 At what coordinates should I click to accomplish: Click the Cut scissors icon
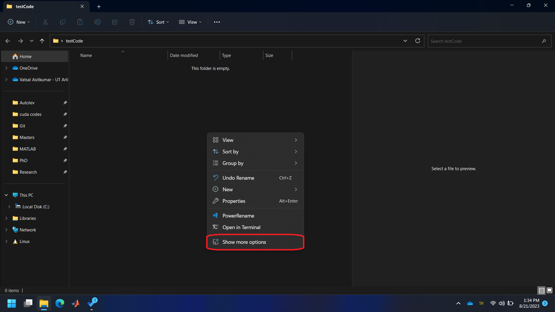(x=45, y=22)
